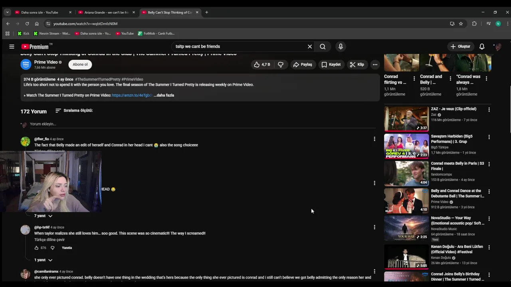
Task: Open Prime Video channel avatar
Action: pyautogui.click(x=26, y=64)
